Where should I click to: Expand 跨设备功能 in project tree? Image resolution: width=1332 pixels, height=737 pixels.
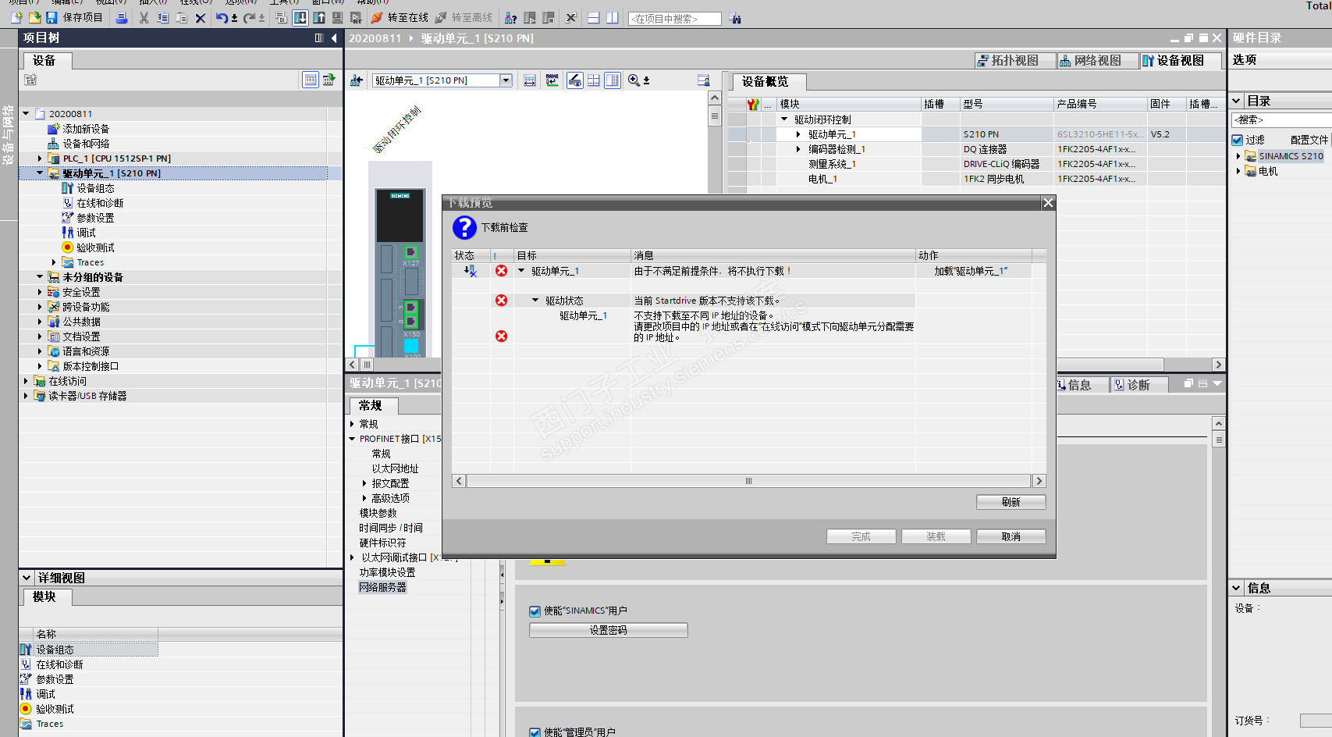pos(40,307)
